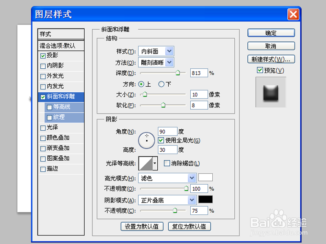The width and height of the screenshot is (326, 244).
Task: Open the black shadow color swatch
Action: (205, 199)
